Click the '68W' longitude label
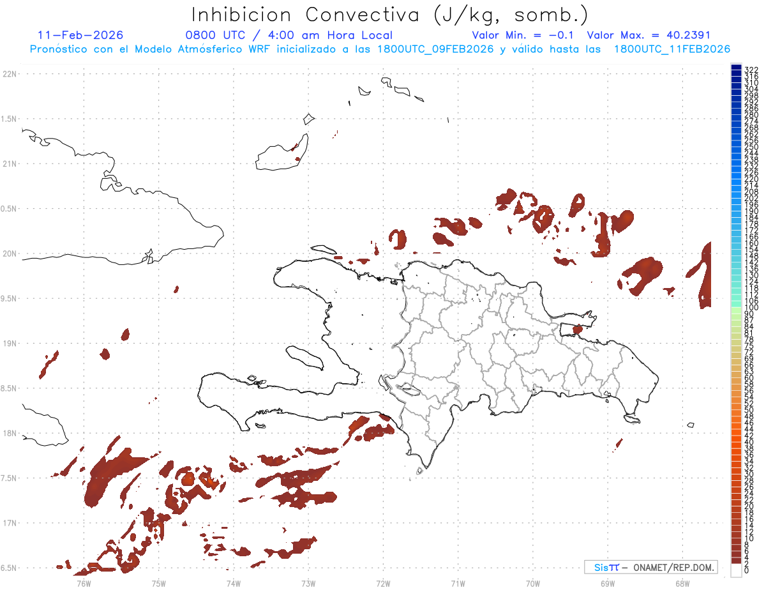 [682, 582]
